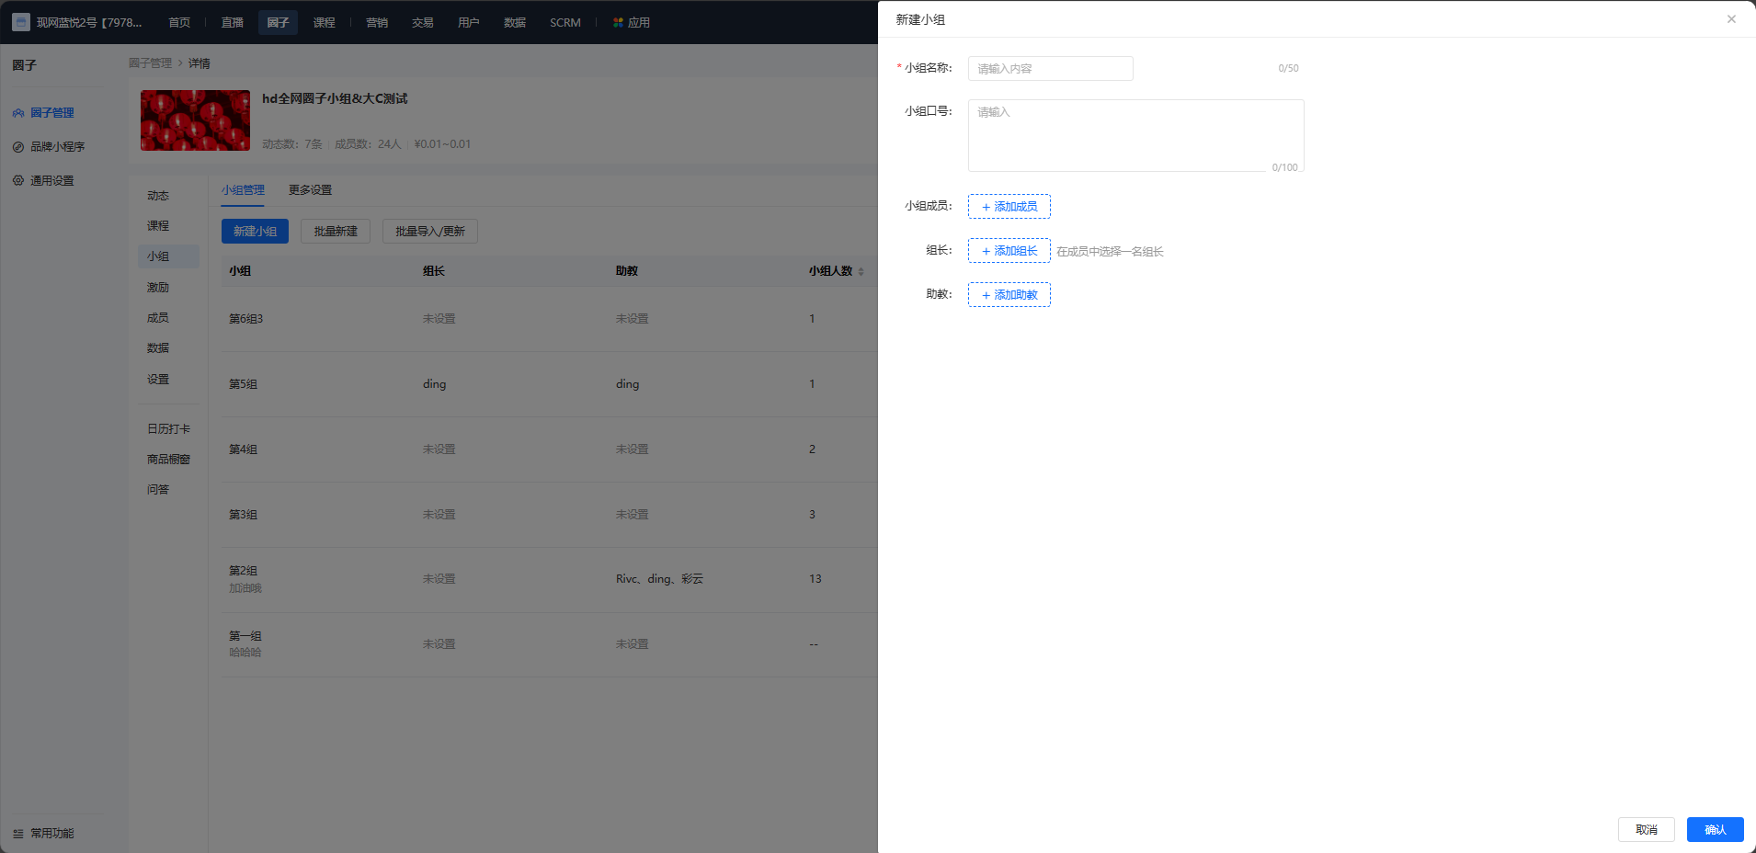Focus the 小组名称 input field
The height and width of the screenshot is (853, 1756).
click(1051, 69)
